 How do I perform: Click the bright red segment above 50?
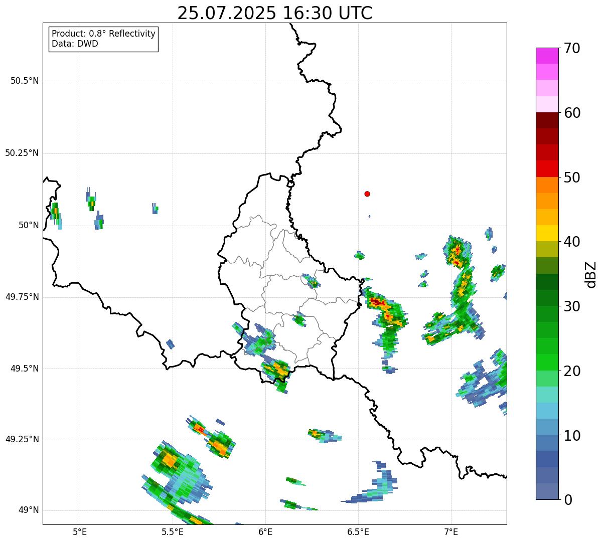coord(547,169)
